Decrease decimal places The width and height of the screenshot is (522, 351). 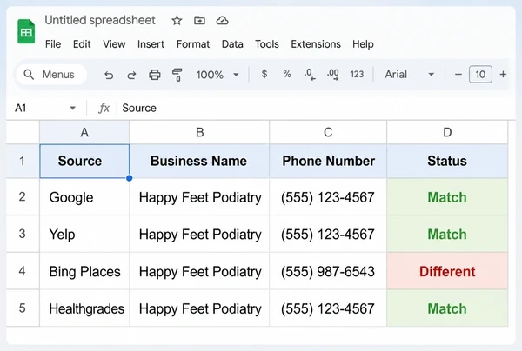(x=310, y=75)
